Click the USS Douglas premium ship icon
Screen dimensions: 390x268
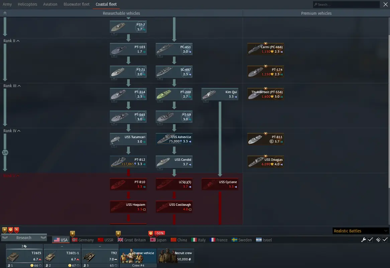click(x=266, y=162)
